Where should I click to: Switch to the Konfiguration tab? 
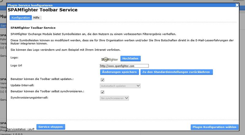[x=21, y=18]
